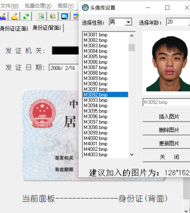Select M3096.bmp in the list

click(105, 116)
